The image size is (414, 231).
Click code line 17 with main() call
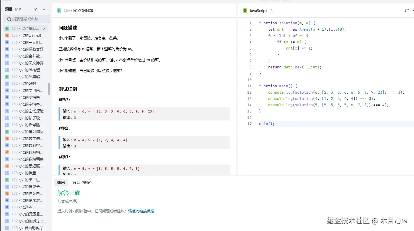pos(267,124)
